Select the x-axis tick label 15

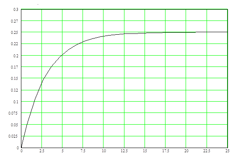[x=145, y=151]
